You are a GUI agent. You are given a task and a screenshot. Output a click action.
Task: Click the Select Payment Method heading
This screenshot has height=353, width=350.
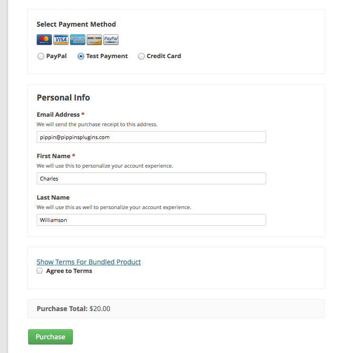coord(76,24)
